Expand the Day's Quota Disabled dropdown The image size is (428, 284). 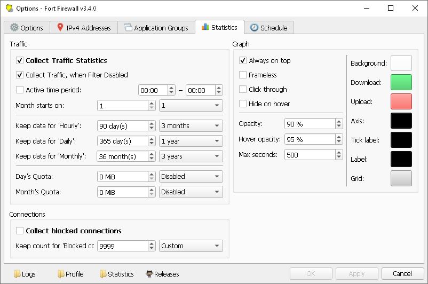[x=191, y=176]
